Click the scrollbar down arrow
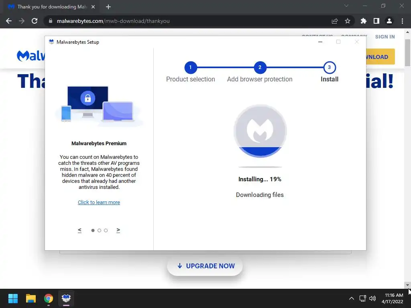411x308 pixels. click(407, 285)
